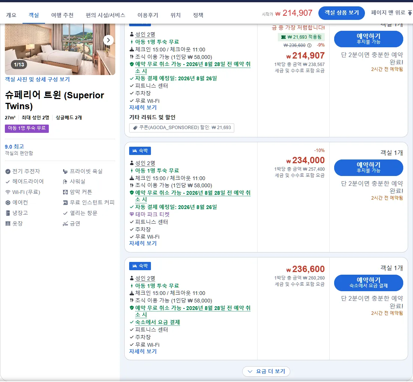Click the -10% discount label
Image resolution: width=413 pixels, height=382 pixels.
coord(319,150)
